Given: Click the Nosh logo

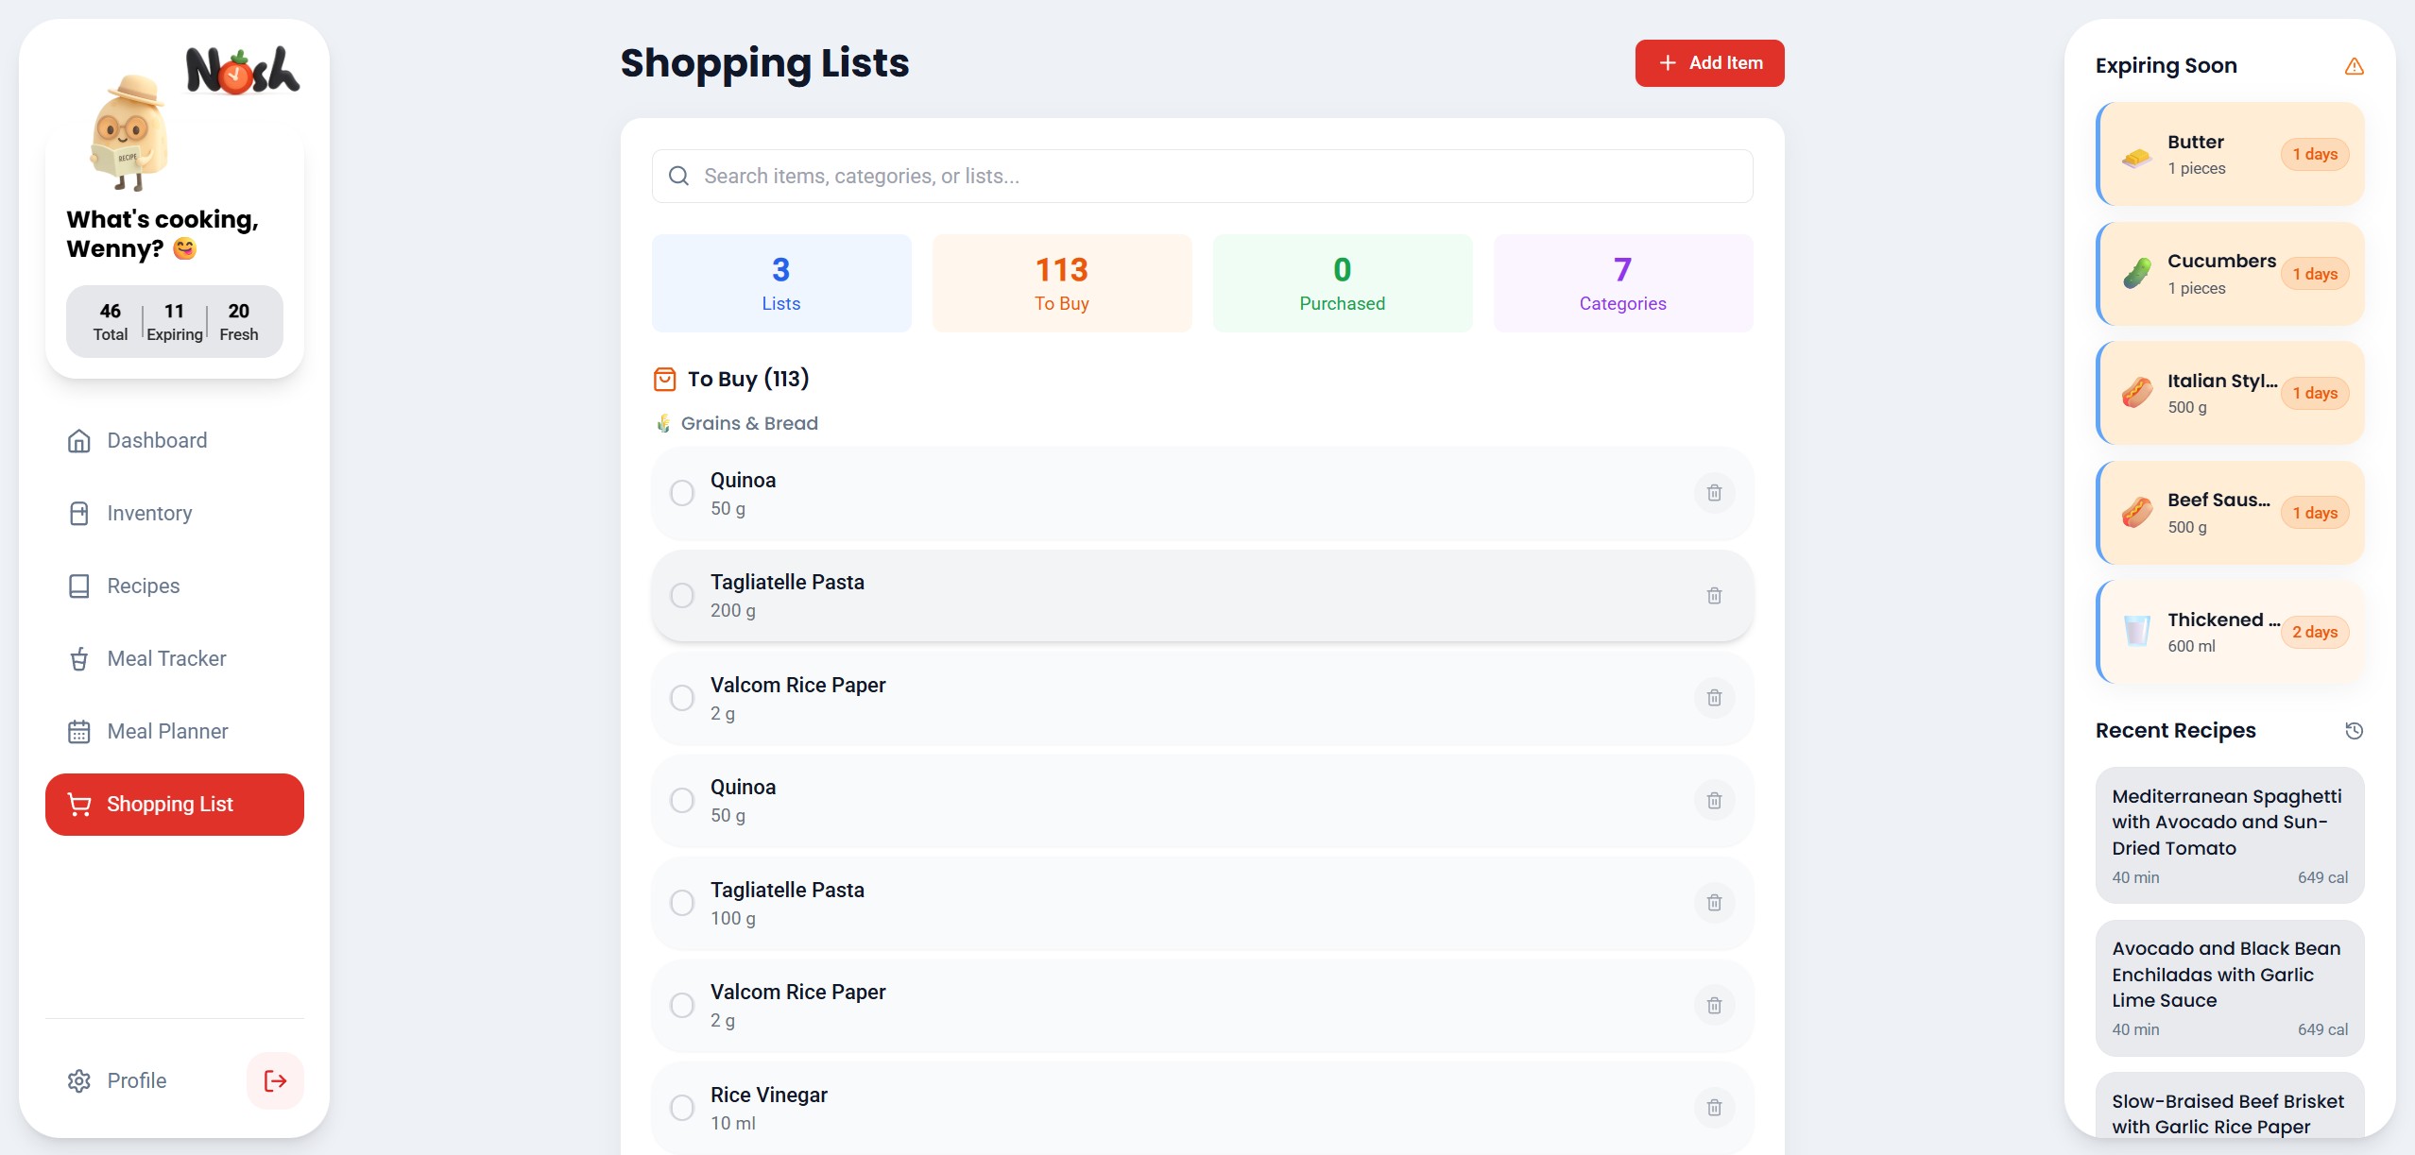Looking at the screenshot, I should 242,71.
